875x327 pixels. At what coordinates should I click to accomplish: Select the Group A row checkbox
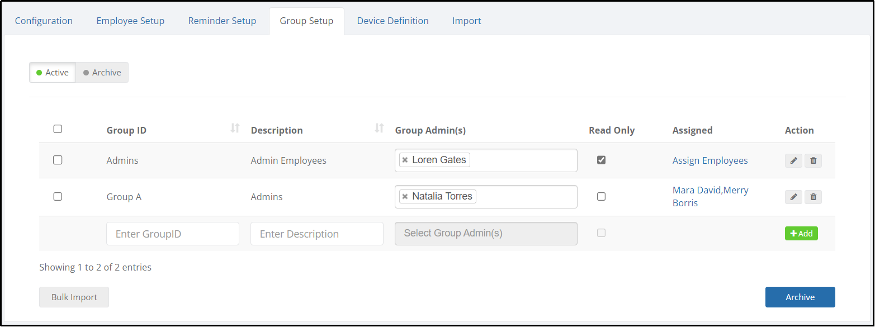click(x=58, y=196)
